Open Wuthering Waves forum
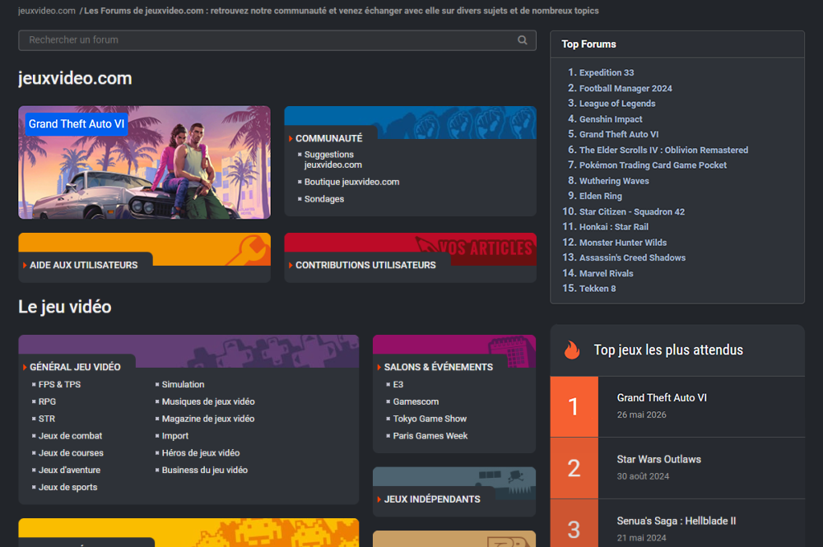This screenshot has width=823, height=547. coord(614,181)
